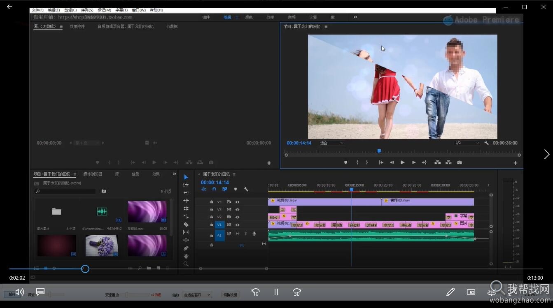Pause the video player playback

coord(276,292)
